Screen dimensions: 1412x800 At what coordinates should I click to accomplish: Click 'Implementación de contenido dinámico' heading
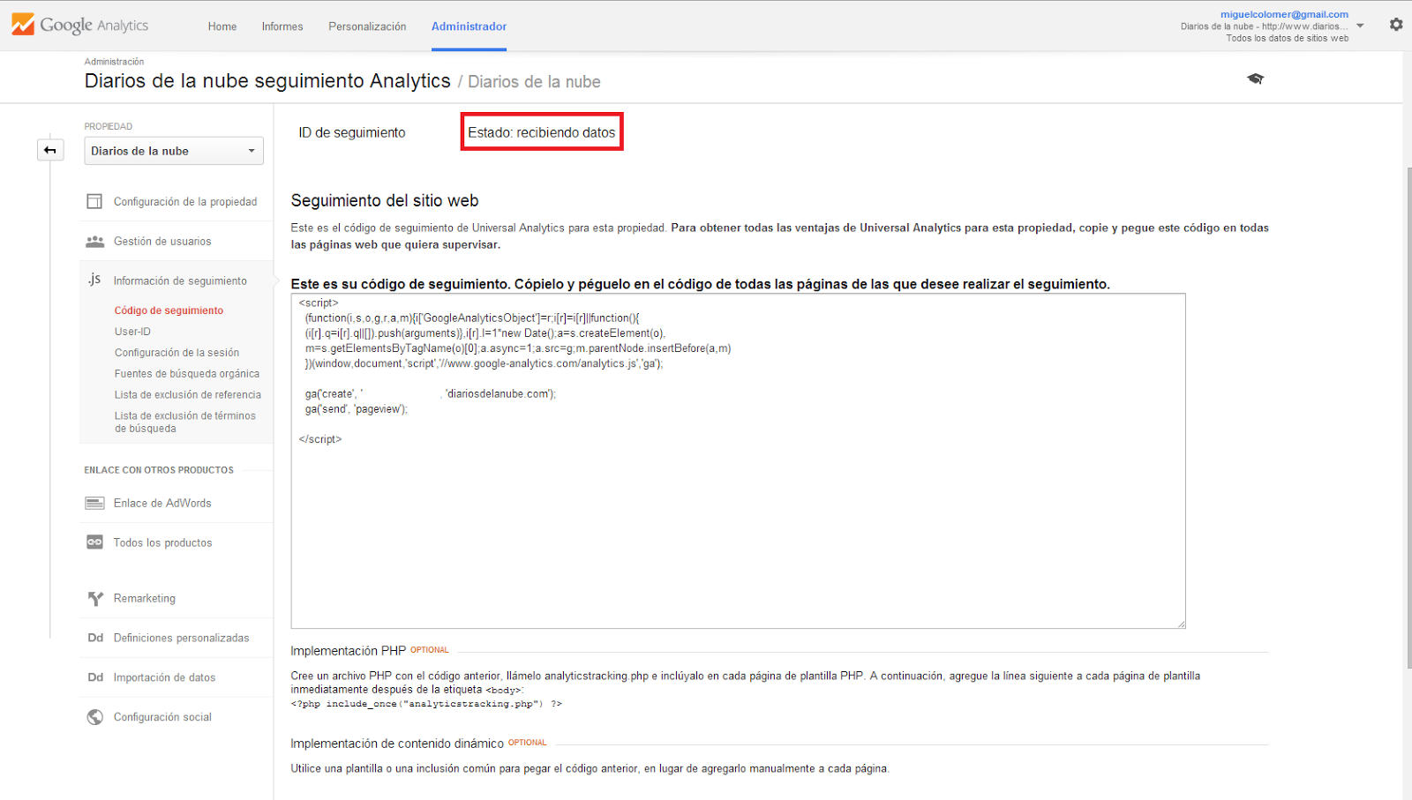[397, 744]
